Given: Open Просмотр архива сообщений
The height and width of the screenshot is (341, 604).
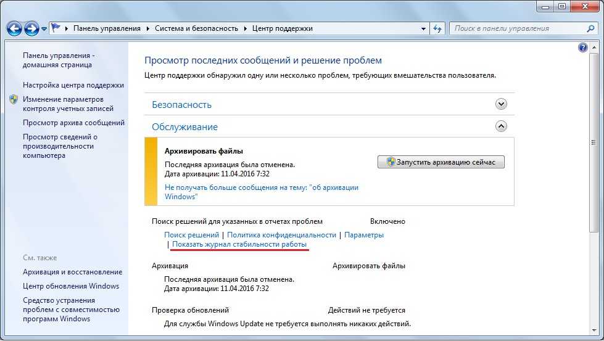Looking at the screenshot, I should point(73,123).
